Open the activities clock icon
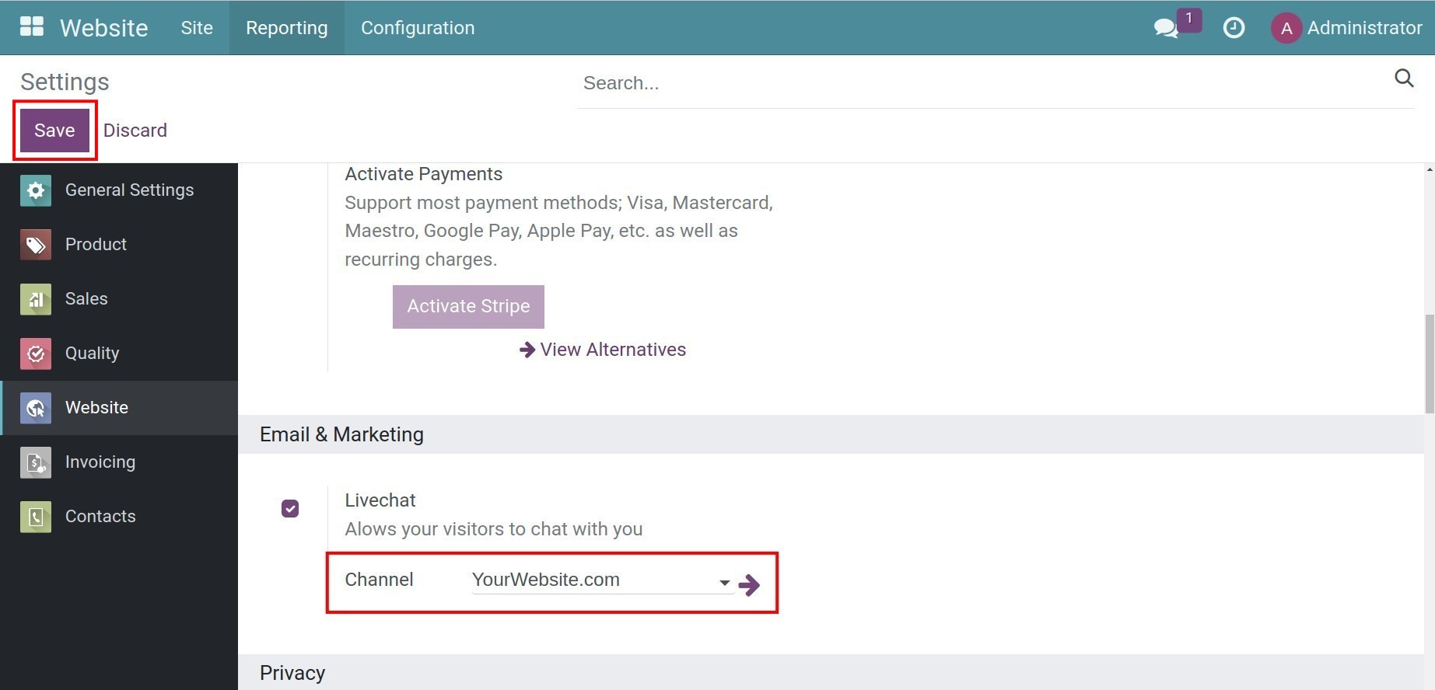The image size is (1435, 690). 1234,28
